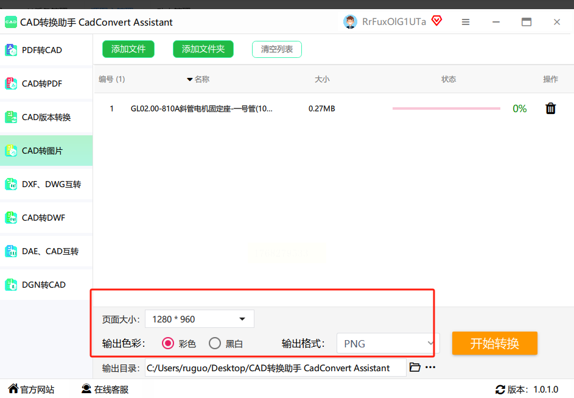Click the headset icon for 在线客服
574x398 pixels.
pyautogui.click(x=86, y=388)
